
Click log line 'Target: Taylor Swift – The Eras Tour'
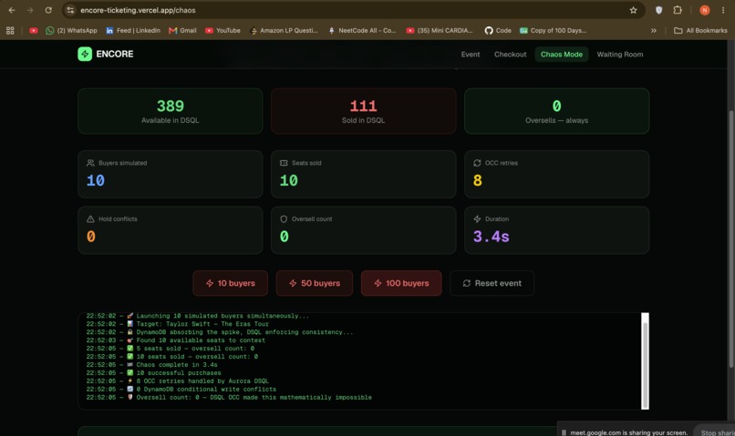click(202, 324)
